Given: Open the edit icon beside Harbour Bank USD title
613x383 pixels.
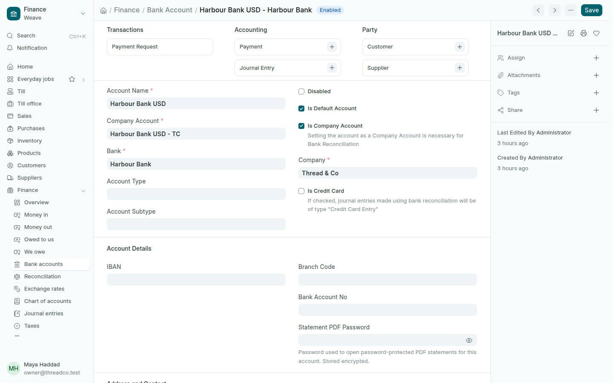Looking at the screenshot, I should (x=571, y=33).
